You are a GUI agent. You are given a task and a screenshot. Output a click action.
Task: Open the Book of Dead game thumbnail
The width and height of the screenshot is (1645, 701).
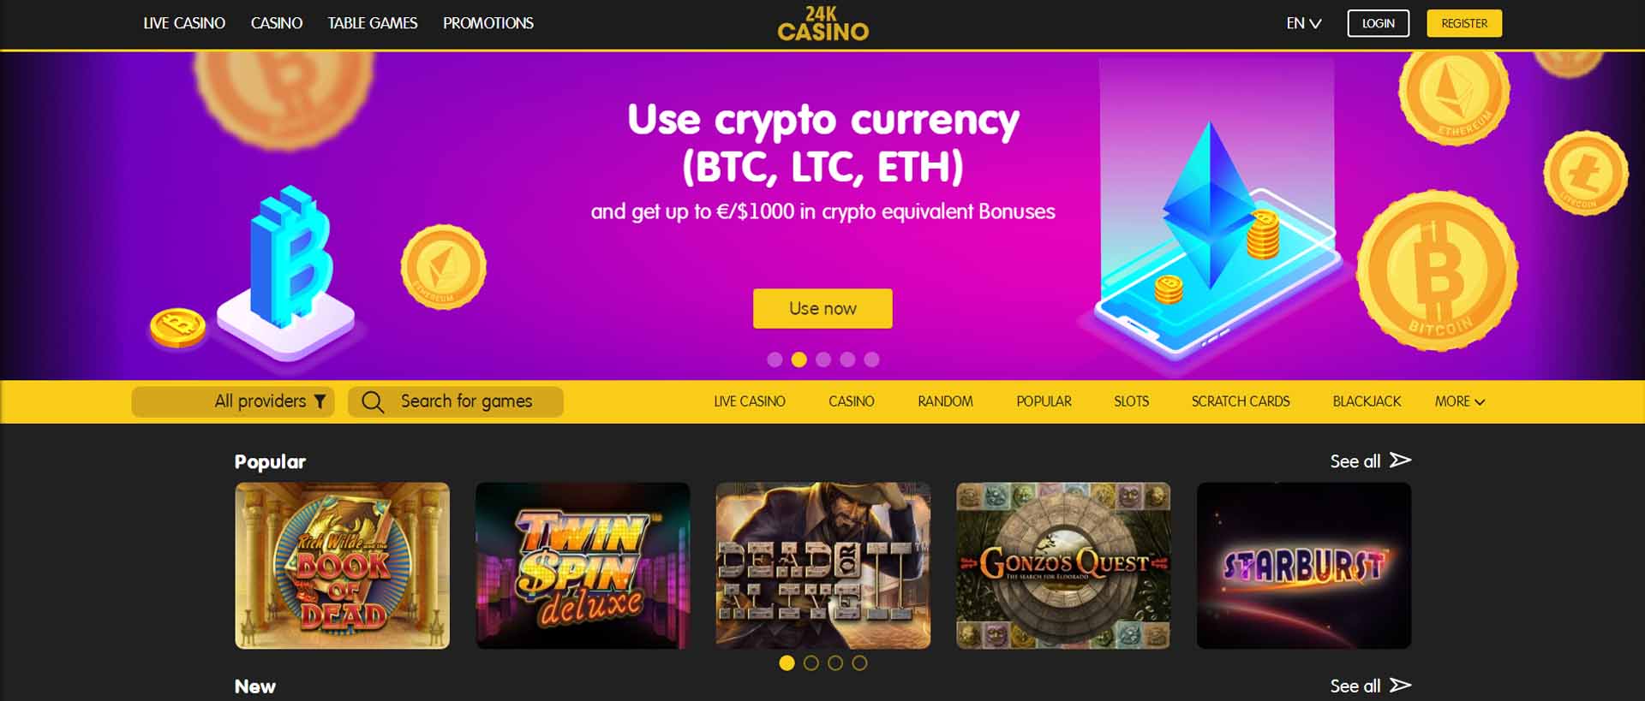click(x=342, y=565)
